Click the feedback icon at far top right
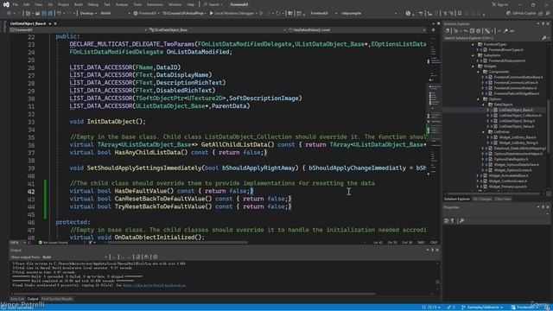553x311 pixels. click(548, 13)
